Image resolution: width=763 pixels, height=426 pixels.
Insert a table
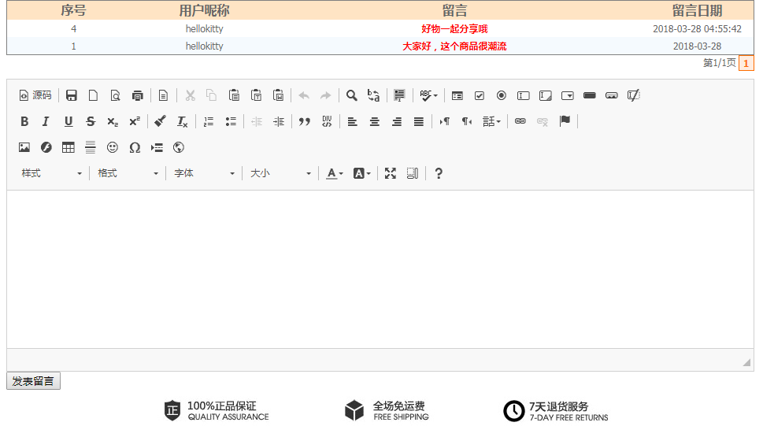pos(69,147)
